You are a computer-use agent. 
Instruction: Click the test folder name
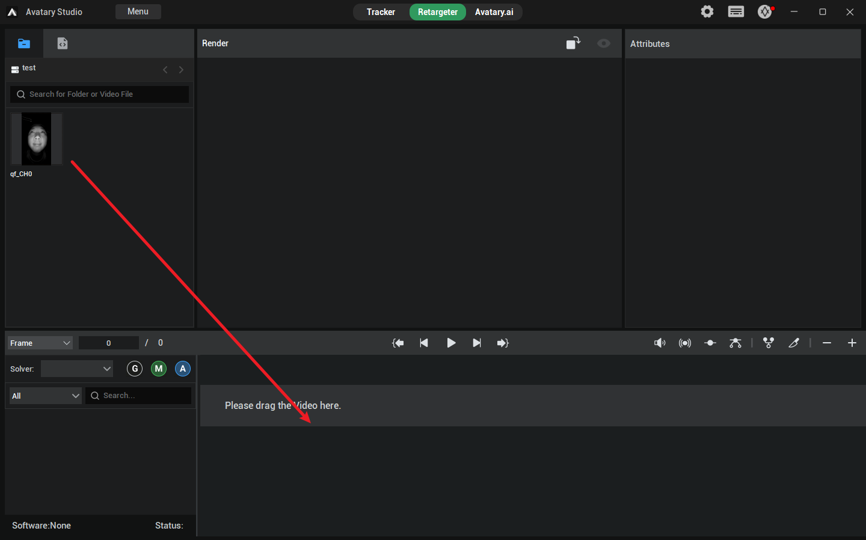coord(29,68)
